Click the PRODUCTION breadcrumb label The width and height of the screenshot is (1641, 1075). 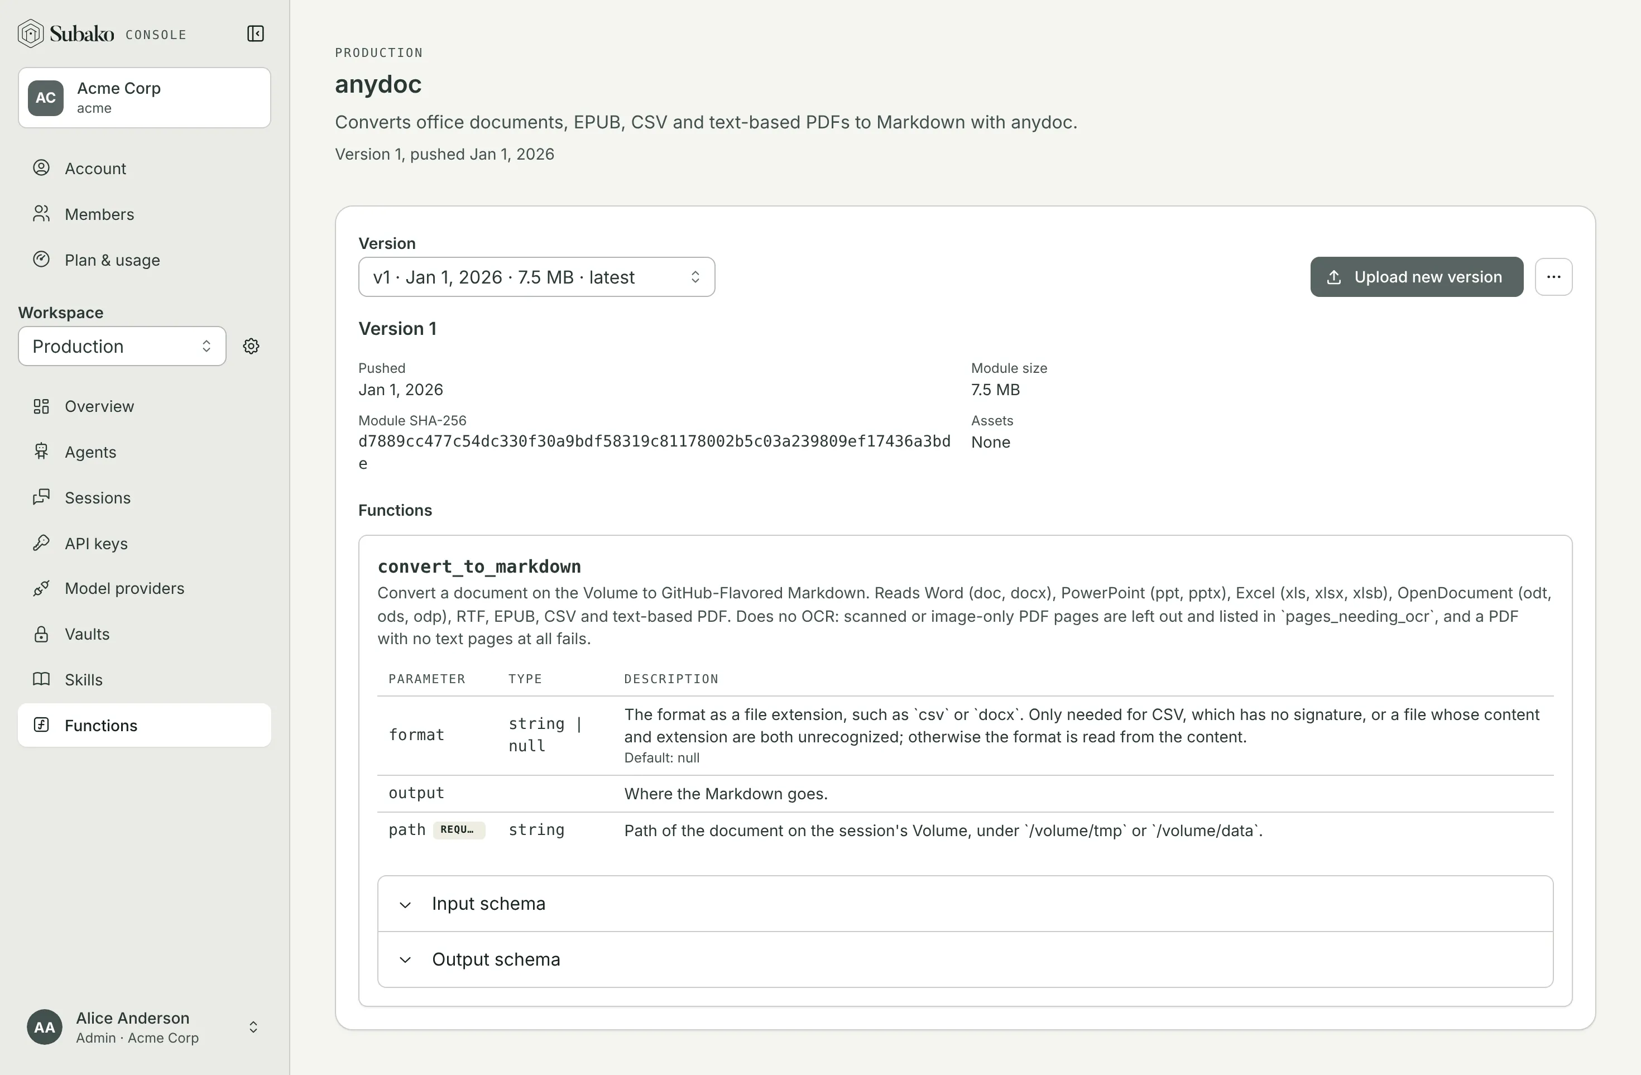(378, 52)
